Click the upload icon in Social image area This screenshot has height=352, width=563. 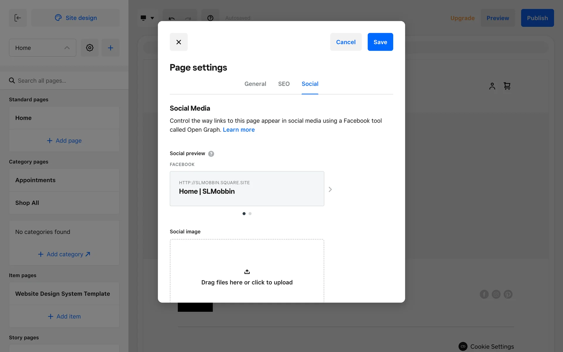tap(247, 272)
